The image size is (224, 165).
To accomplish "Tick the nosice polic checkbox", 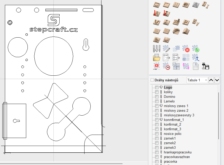I will (x=157, y=134).
